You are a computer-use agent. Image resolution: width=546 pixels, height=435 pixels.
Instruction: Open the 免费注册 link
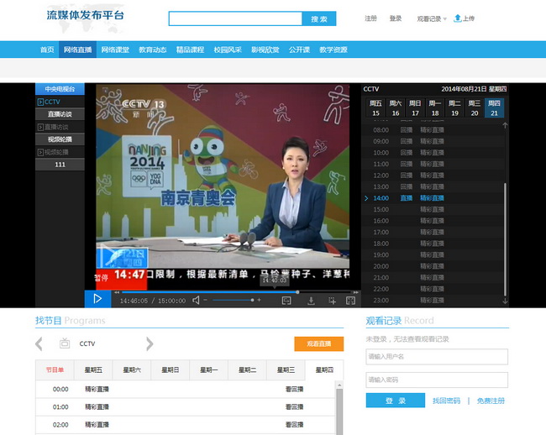click(491, 401)
